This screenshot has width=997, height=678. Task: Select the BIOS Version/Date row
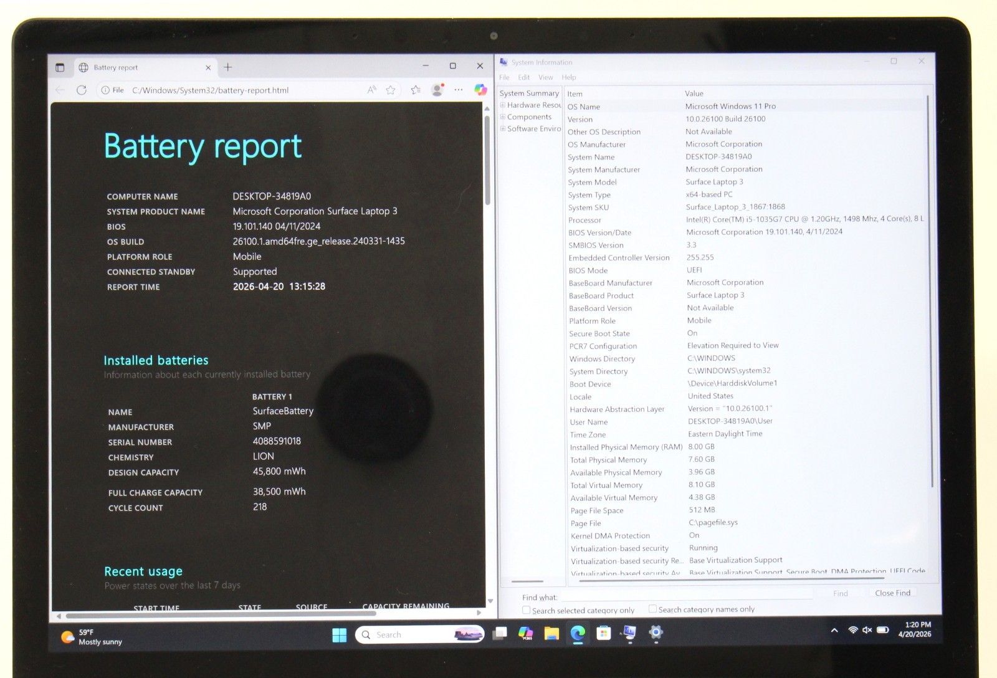746,232
